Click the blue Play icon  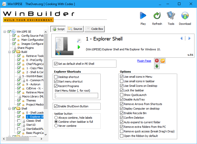143,16
